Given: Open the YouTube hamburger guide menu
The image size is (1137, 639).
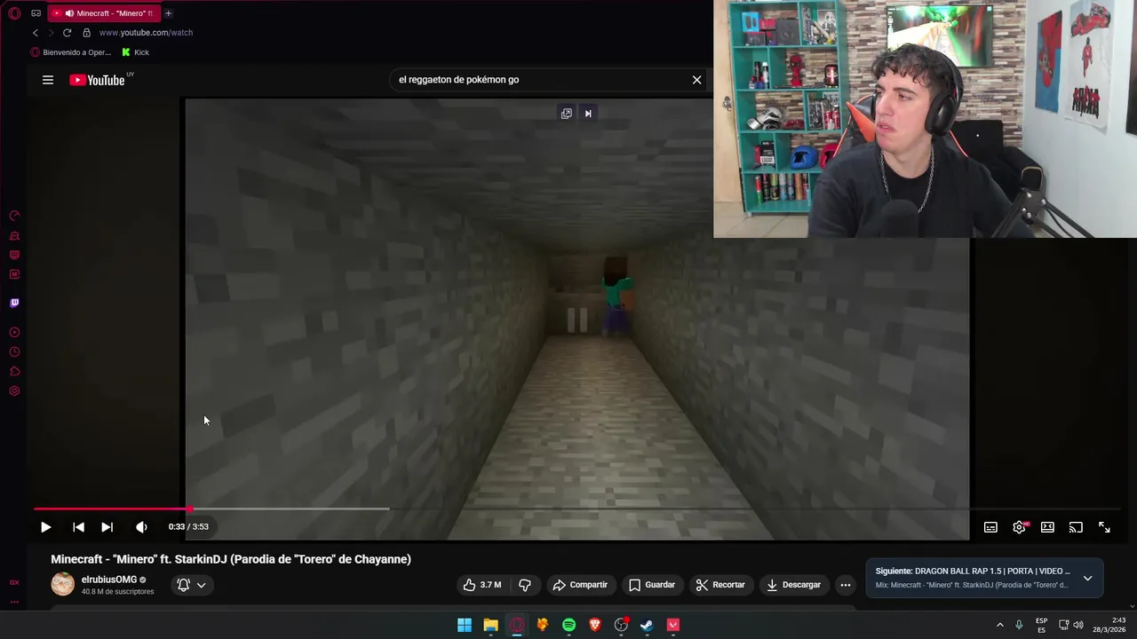Looking at the screenshot, I should click(x=48, y=80).
